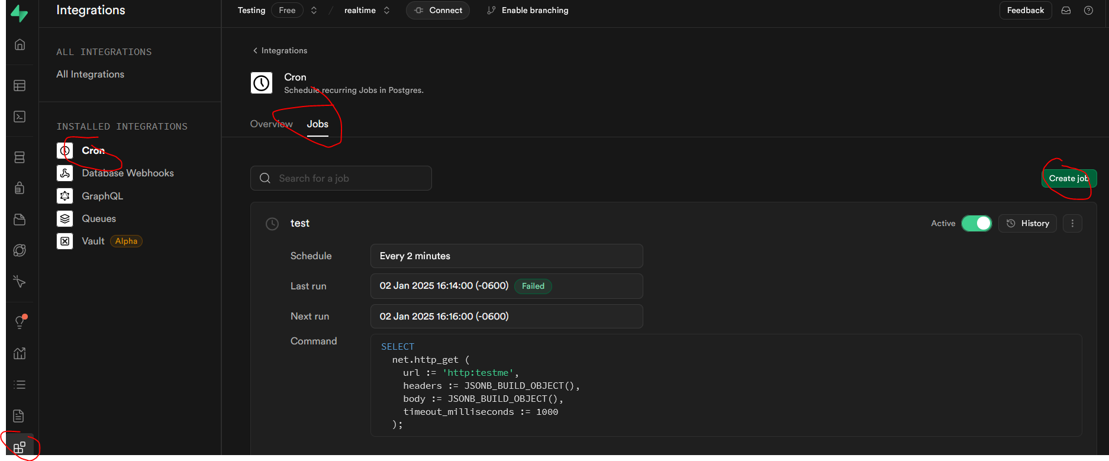Open the Project Home sidebar icon
1109x461 pixels.
pyautogui.click(x=20, y=44)
